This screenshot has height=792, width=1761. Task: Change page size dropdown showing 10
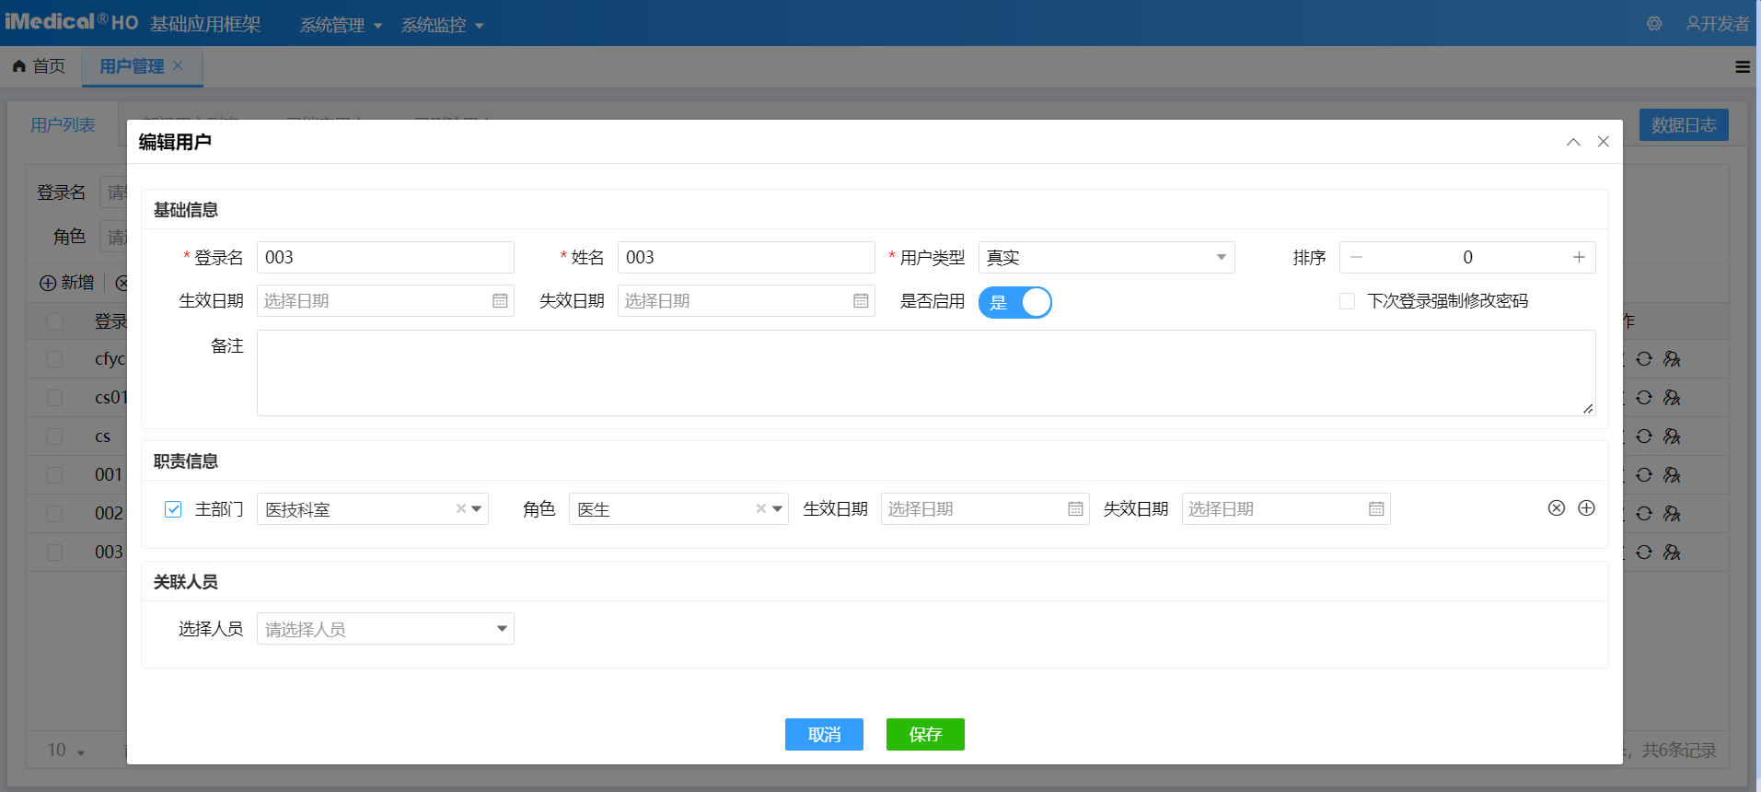66,751
